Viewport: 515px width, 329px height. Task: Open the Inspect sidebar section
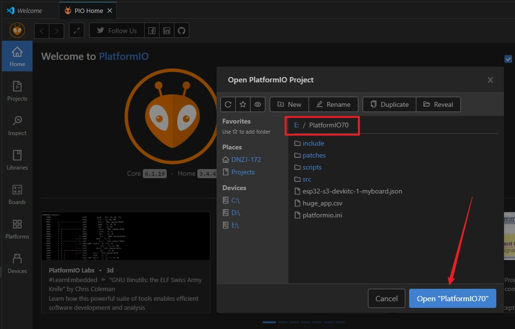point(17,125)
